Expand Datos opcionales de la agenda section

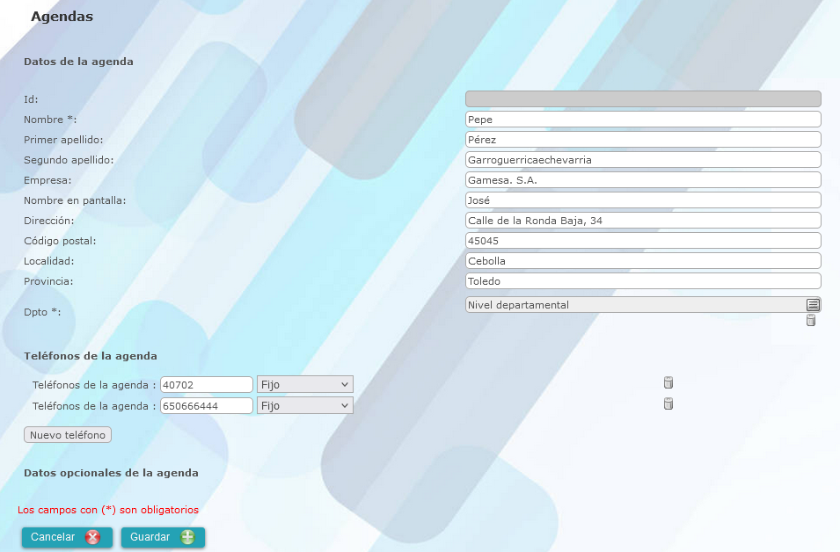[x=111, y=473]
